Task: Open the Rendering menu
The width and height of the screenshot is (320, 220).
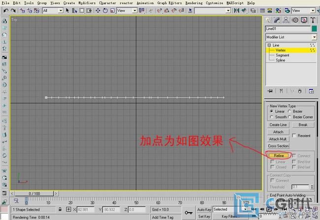Action: [x=194, y=3]
